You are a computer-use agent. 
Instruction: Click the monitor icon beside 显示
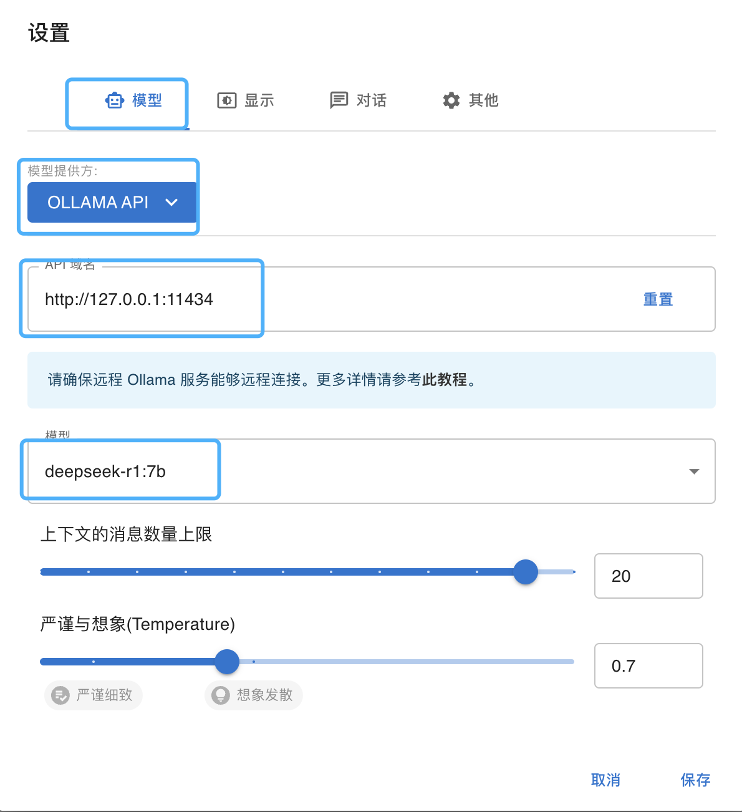coord(227,100)
